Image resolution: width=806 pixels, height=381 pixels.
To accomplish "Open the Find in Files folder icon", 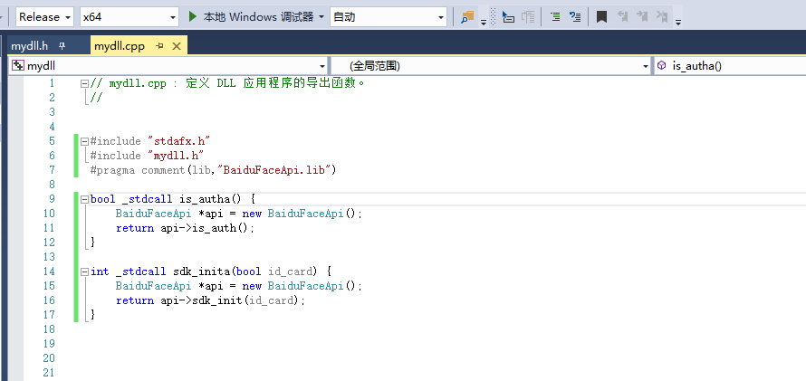I will [467, 17].
